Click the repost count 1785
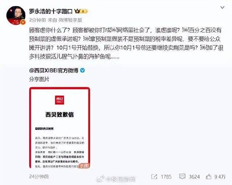232x185 pixels. [x=166, y=177]
